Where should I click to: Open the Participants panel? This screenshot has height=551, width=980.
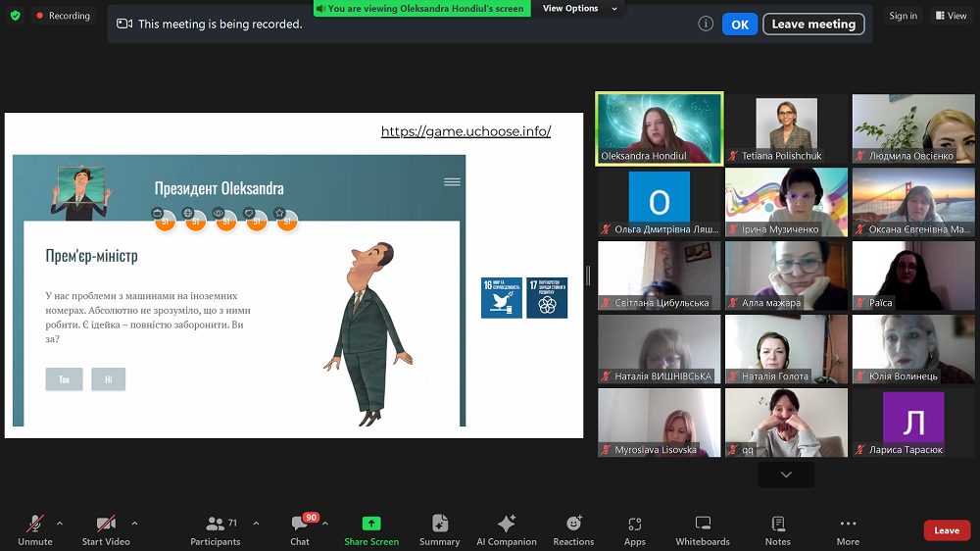(215, 529)
